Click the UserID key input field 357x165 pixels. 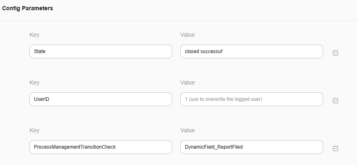pos(101,99)
